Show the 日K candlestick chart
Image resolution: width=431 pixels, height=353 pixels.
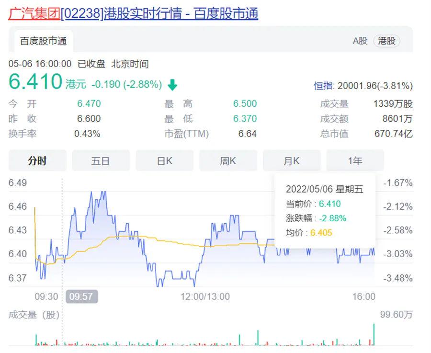click(164, 161)
